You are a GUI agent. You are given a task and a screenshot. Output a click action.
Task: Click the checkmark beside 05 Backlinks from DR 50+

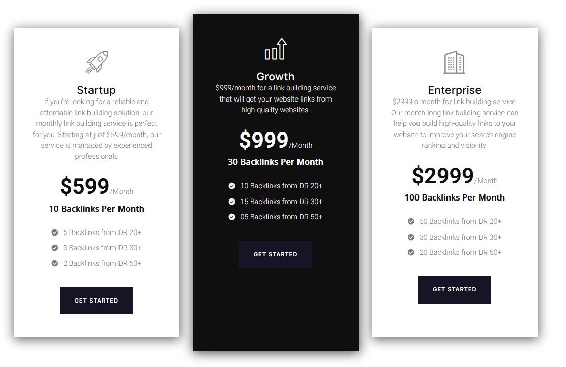tap(231, 217)
